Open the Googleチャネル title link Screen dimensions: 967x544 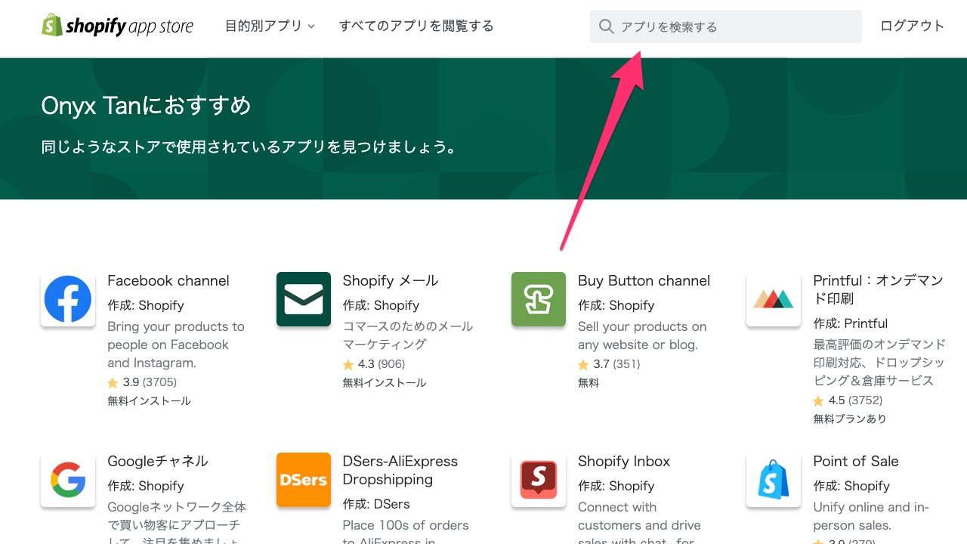tap(158, 461)
